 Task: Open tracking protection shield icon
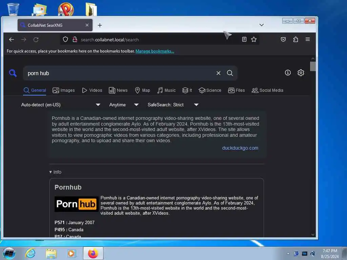coord(65,39)
